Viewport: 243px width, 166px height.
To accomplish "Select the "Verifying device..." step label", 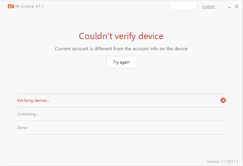I will click(x=33, y=100).
